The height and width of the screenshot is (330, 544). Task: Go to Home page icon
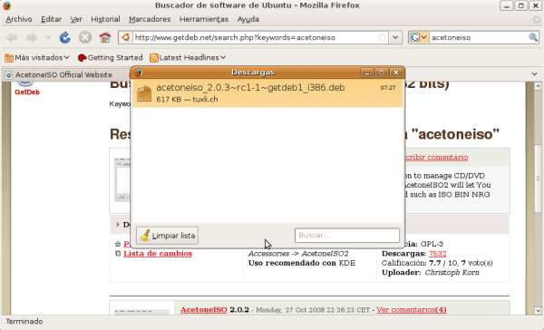click(x=105, y=37)
